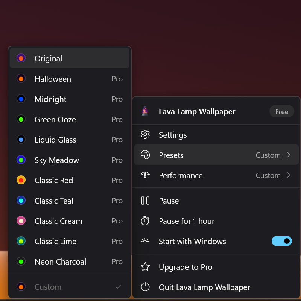Select the Neon Charcoal preset label
The height and width of the screenshot is (301, 301).
click(x=61, y=262)
